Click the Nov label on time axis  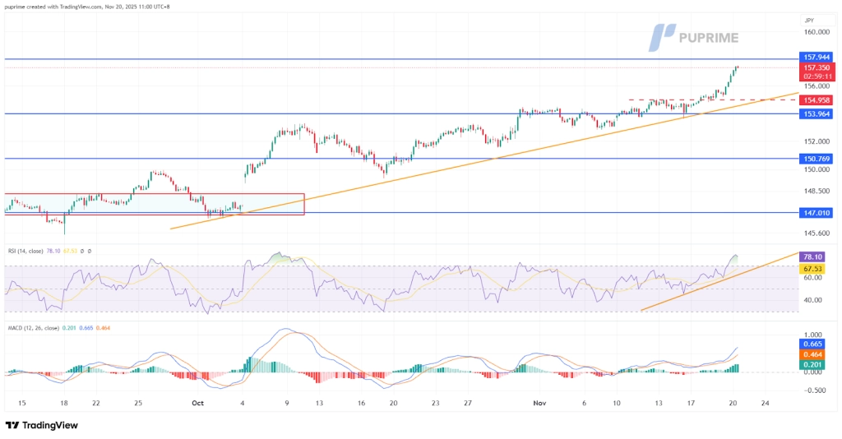tap(539, 404)
